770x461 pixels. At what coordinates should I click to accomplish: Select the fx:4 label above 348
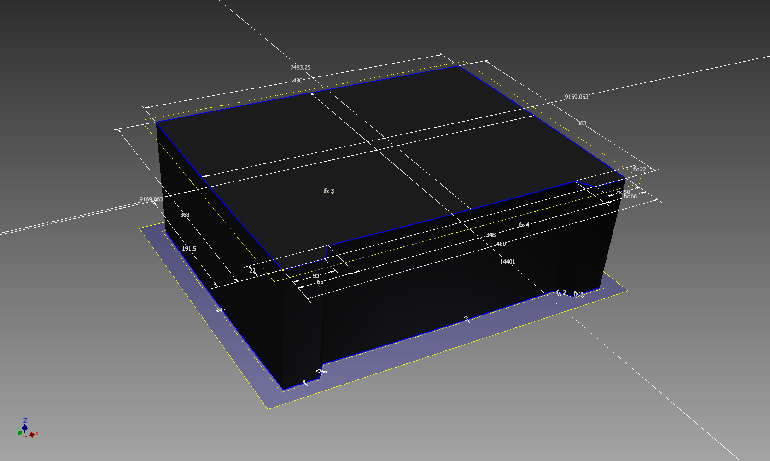524,225
